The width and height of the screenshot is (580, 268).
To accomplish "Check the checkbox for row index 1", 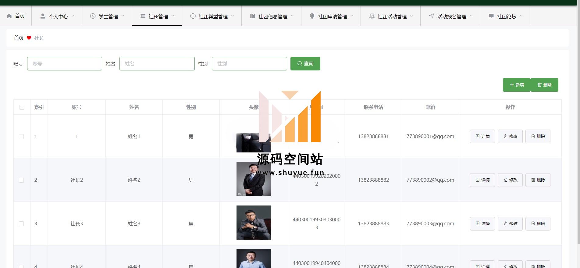I will coord(21,137).
